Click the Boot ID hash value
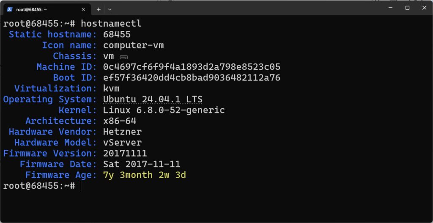 pos(192,78)
